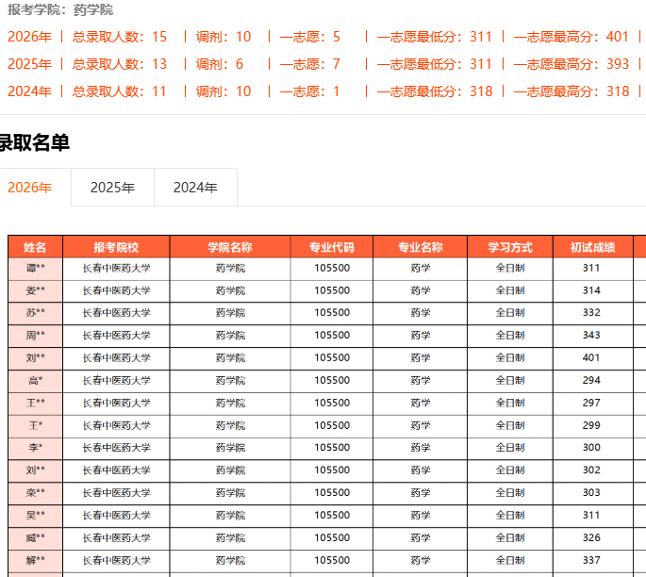Click the score cell 401
This screenshot has height=577, width=646.
pyautogui.click(x=591, y=357)
